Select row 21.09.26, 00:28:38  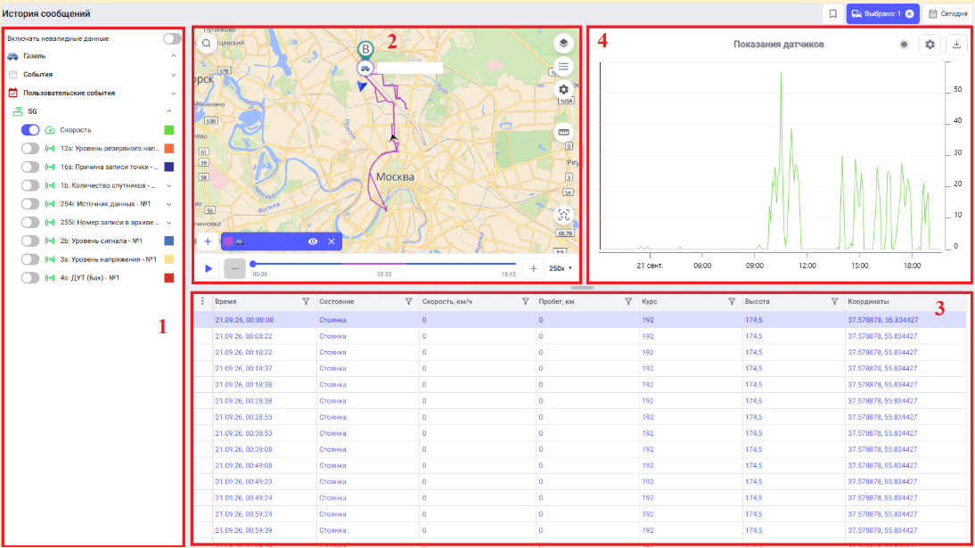[x=579, y=401]
